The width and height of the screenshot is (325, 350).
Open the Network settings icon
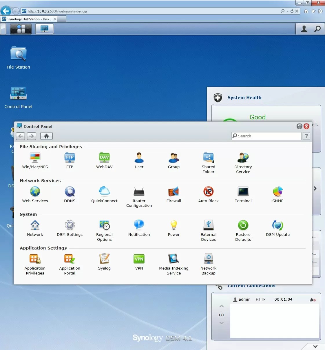coord(35,228)
